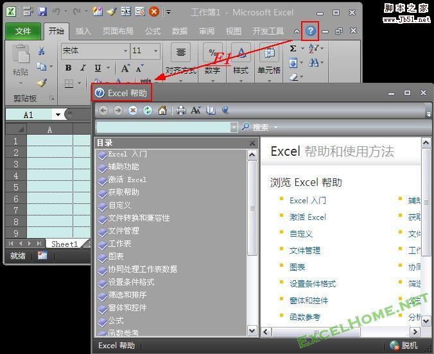The height and width of the screenshot is (354, 434).
Task: Open the 文件 tab
Action: coord(23,31)
